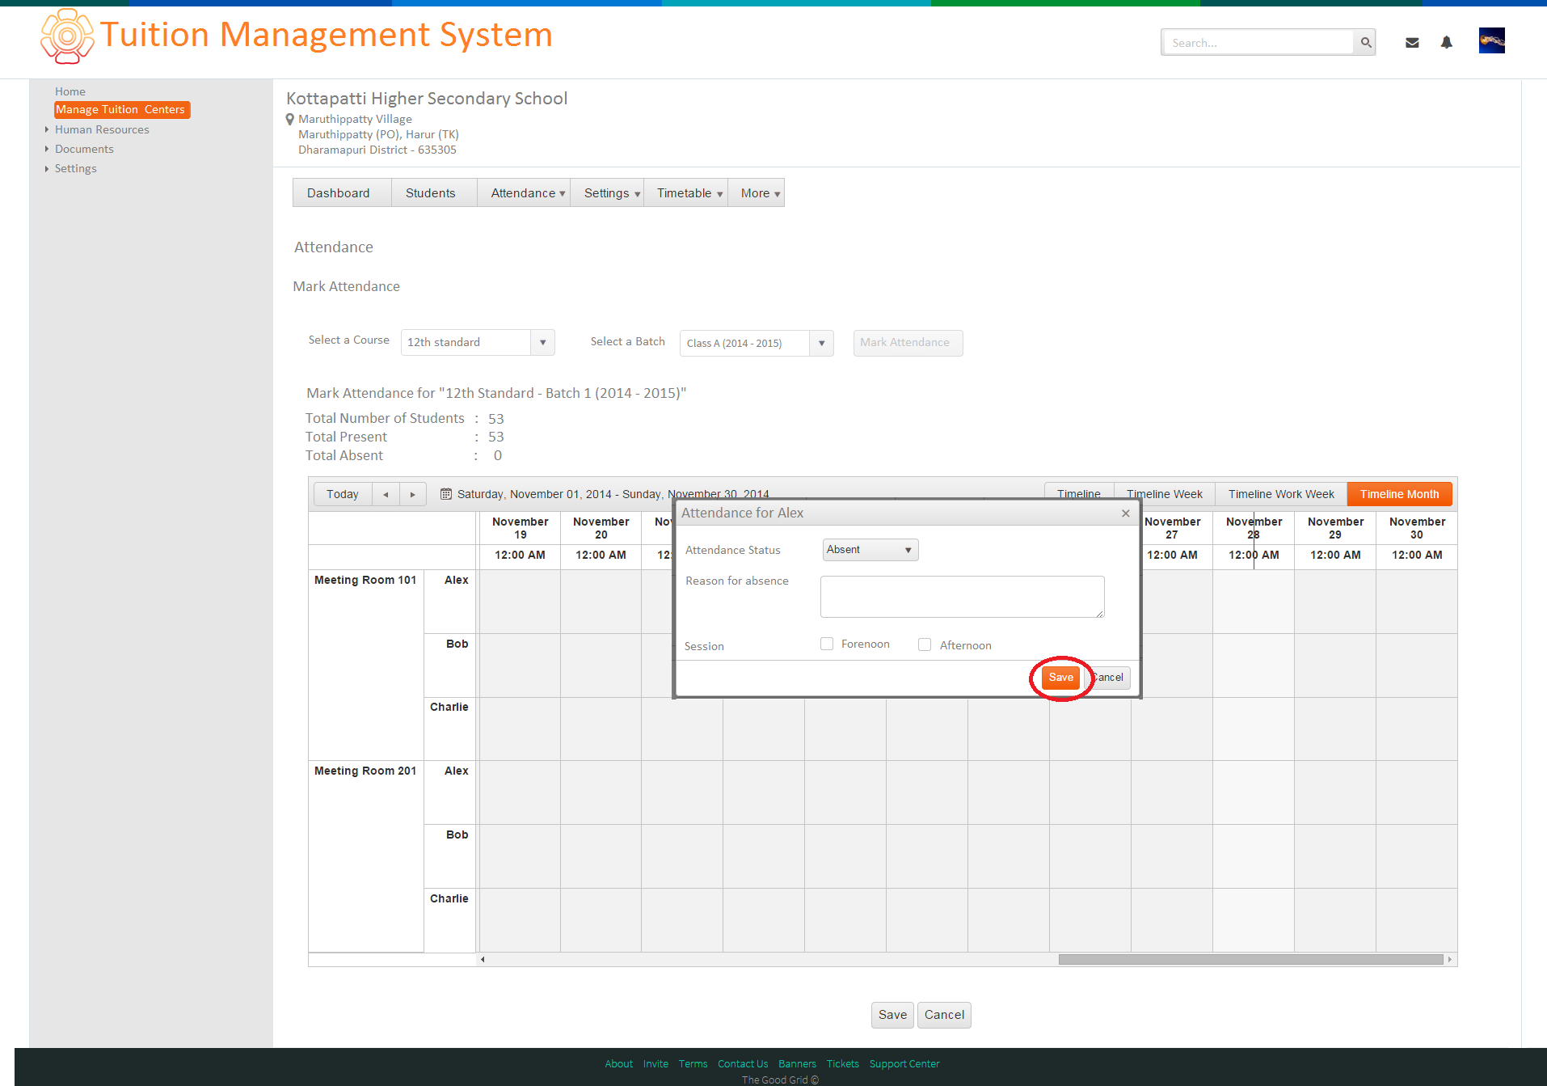Click the orange Save button in dialog
Screen dimensions: 1547x1086
point(1061,678)
